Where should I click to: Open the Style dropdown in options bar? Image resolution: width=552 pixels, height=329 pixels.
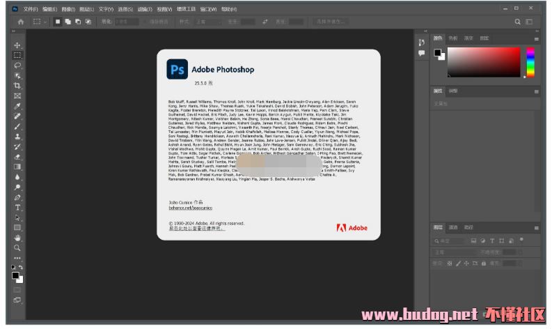(208, 22)
